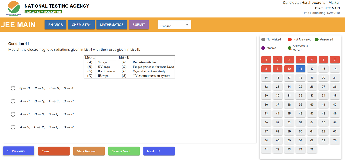Open question 25 in palette
345x160 pixels.
click(301, 87)
